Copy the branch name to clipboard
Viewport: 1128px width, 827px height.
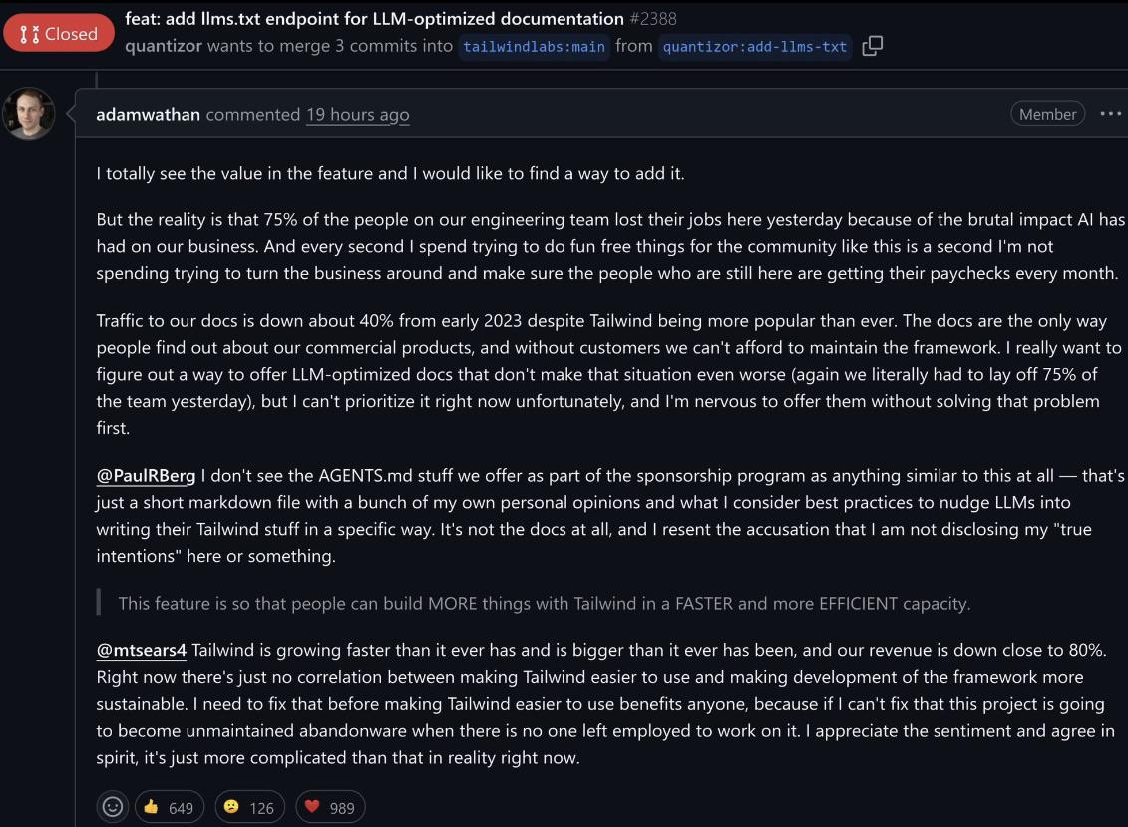873,45
